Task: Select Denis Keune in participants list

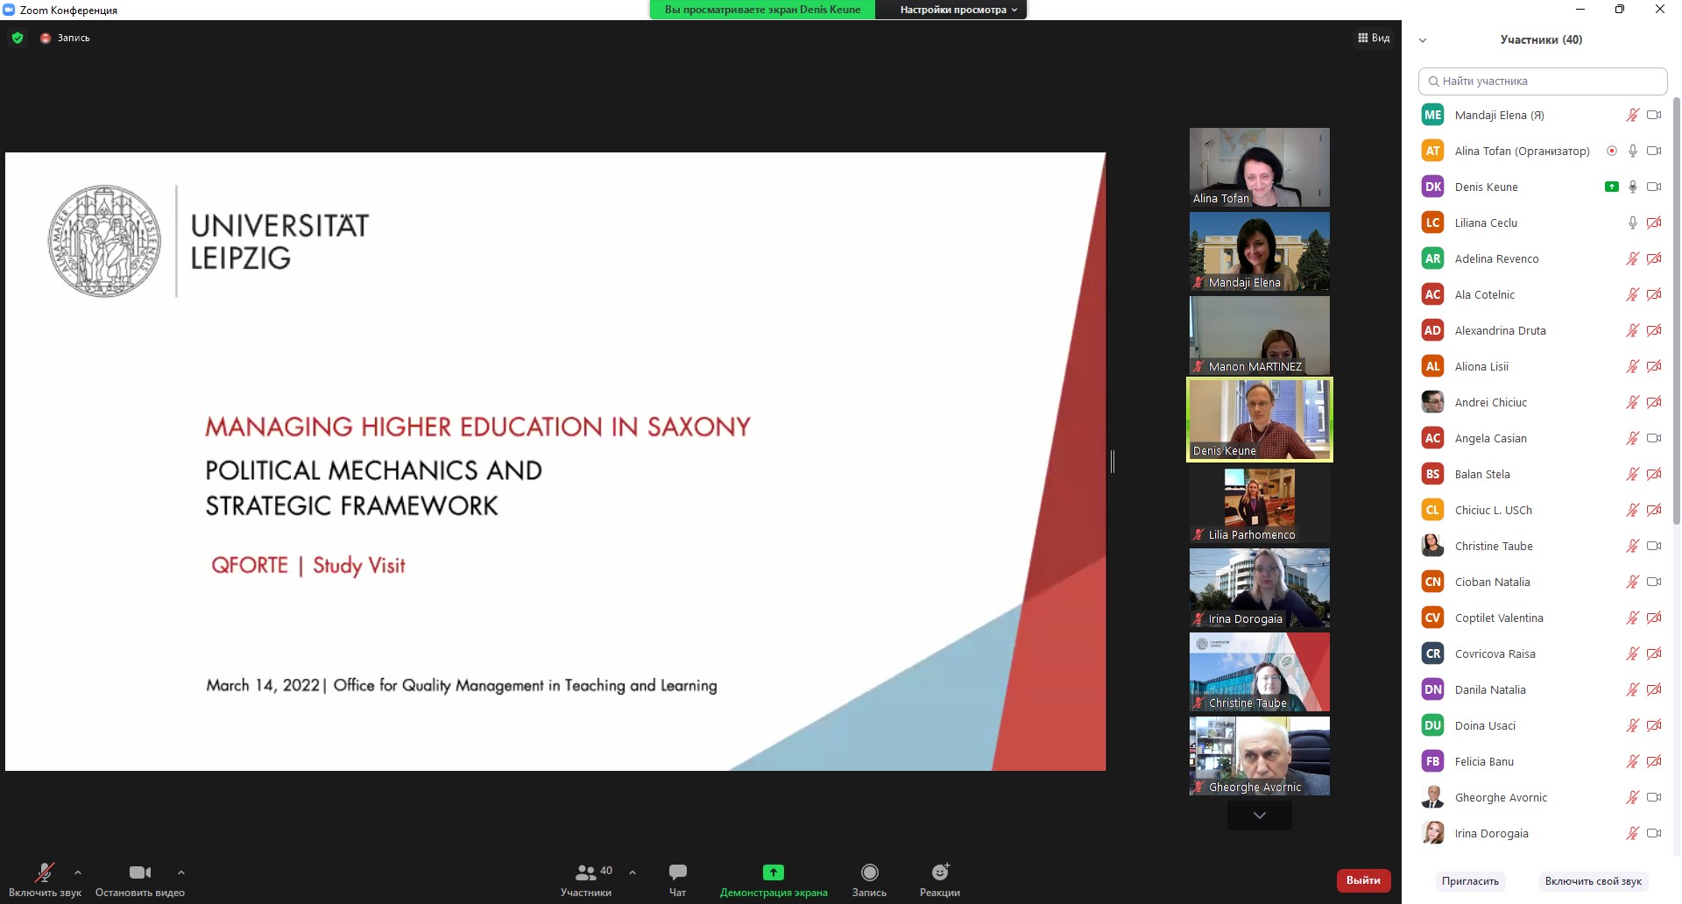Action: pos(1486,187)
